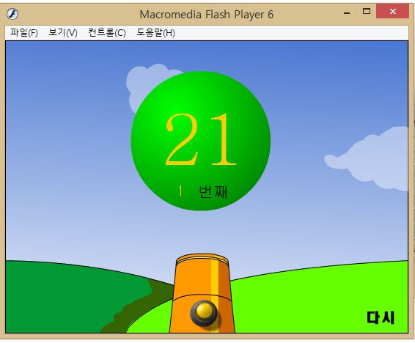Click the Flash Player logo in the title bar
Screen dimensions: 415x343
12,14
